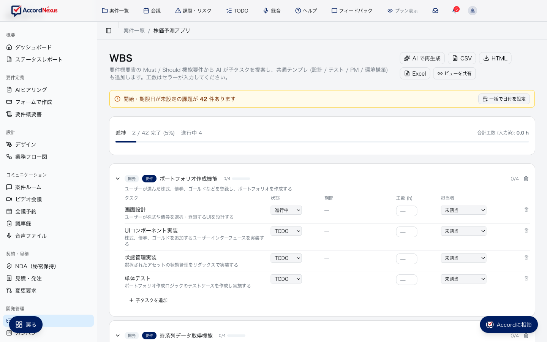Open the inbox mail icon
The width and height of the screenshot is (547, 342).
(x=435, y=11)
